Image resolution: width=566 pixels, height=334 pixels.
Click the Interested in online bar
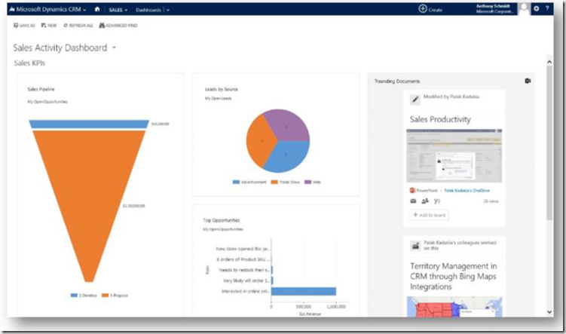pyautogui.click(x=304, y=291)
